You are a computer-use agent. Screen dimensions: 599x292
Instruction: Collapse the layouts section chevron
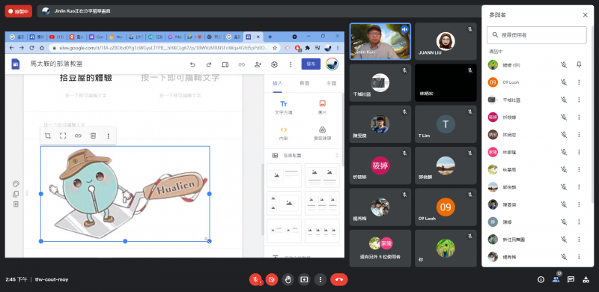[x=337, y=156]
